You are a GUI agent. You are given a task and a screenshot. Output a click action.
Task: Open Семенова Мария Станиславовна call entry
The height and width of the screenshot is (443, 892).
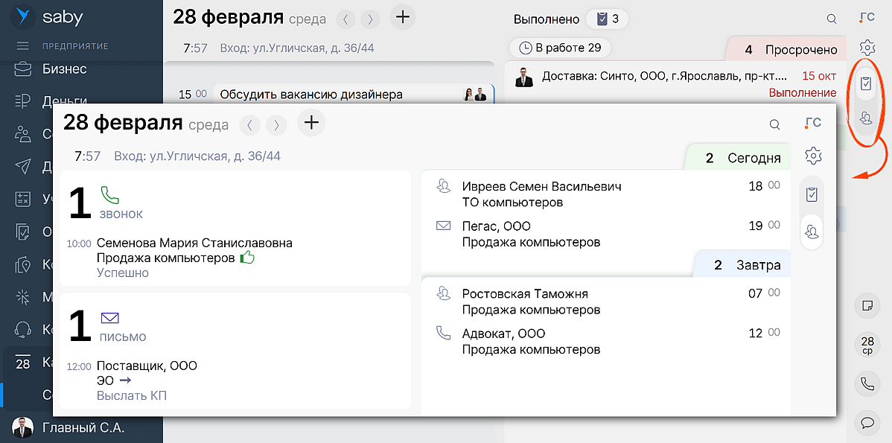click(x=194, y=243)
